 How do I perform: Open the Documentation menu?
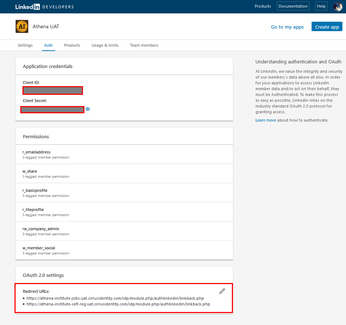click(x=293, y=6)
